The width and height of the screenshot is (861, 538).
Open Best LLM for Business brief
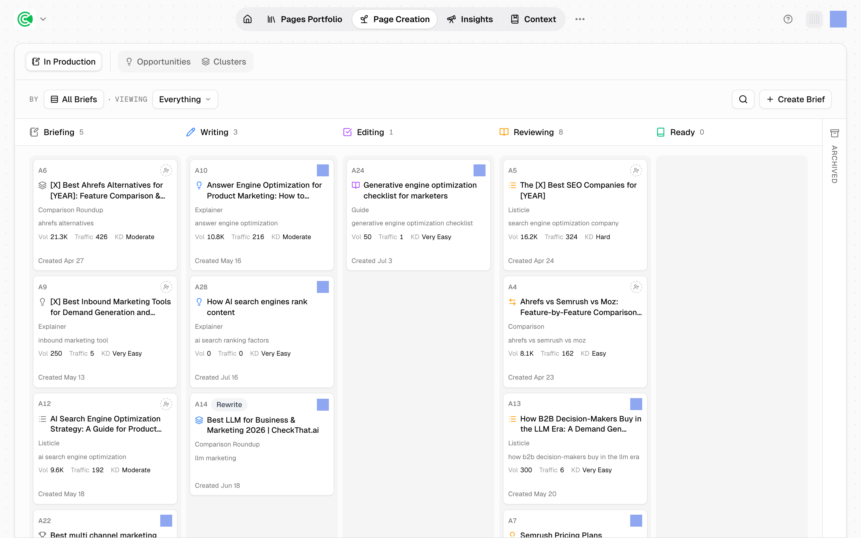pyautogui.click(x=262, y=425)
